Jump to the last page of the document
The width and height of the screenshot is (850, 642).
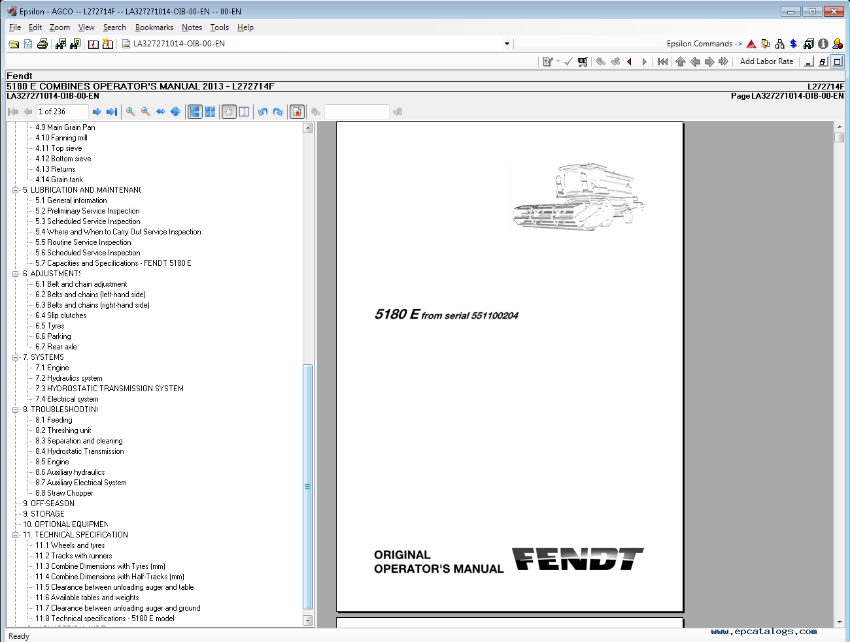pos(112,112)
